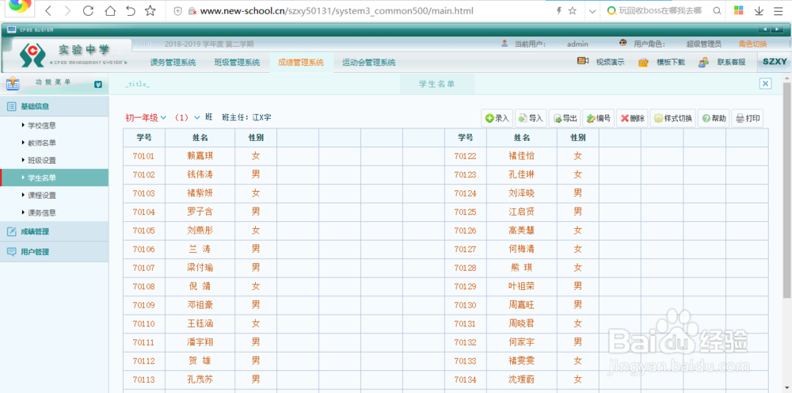The image size is (792, 393).
Task: Expand the 用户管理 menu section
Action: (55, 251)
